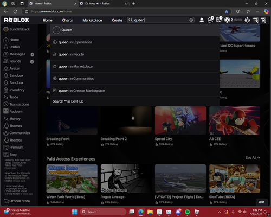Bookmark page with the star icon
This screenshot has height=217, width=271.
tap(227, 11)
